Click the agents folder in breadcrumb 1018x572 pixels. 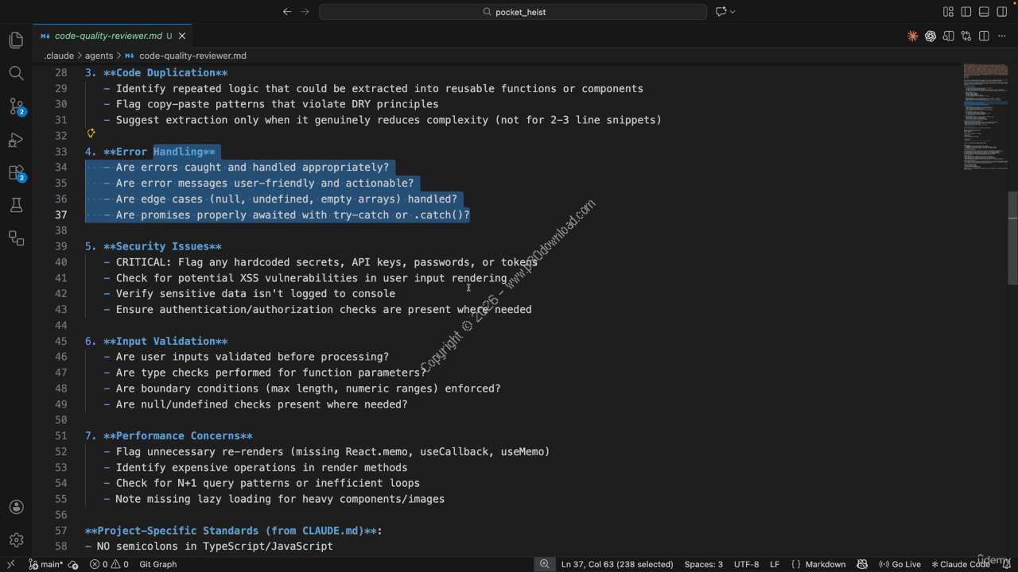point(99,56)
